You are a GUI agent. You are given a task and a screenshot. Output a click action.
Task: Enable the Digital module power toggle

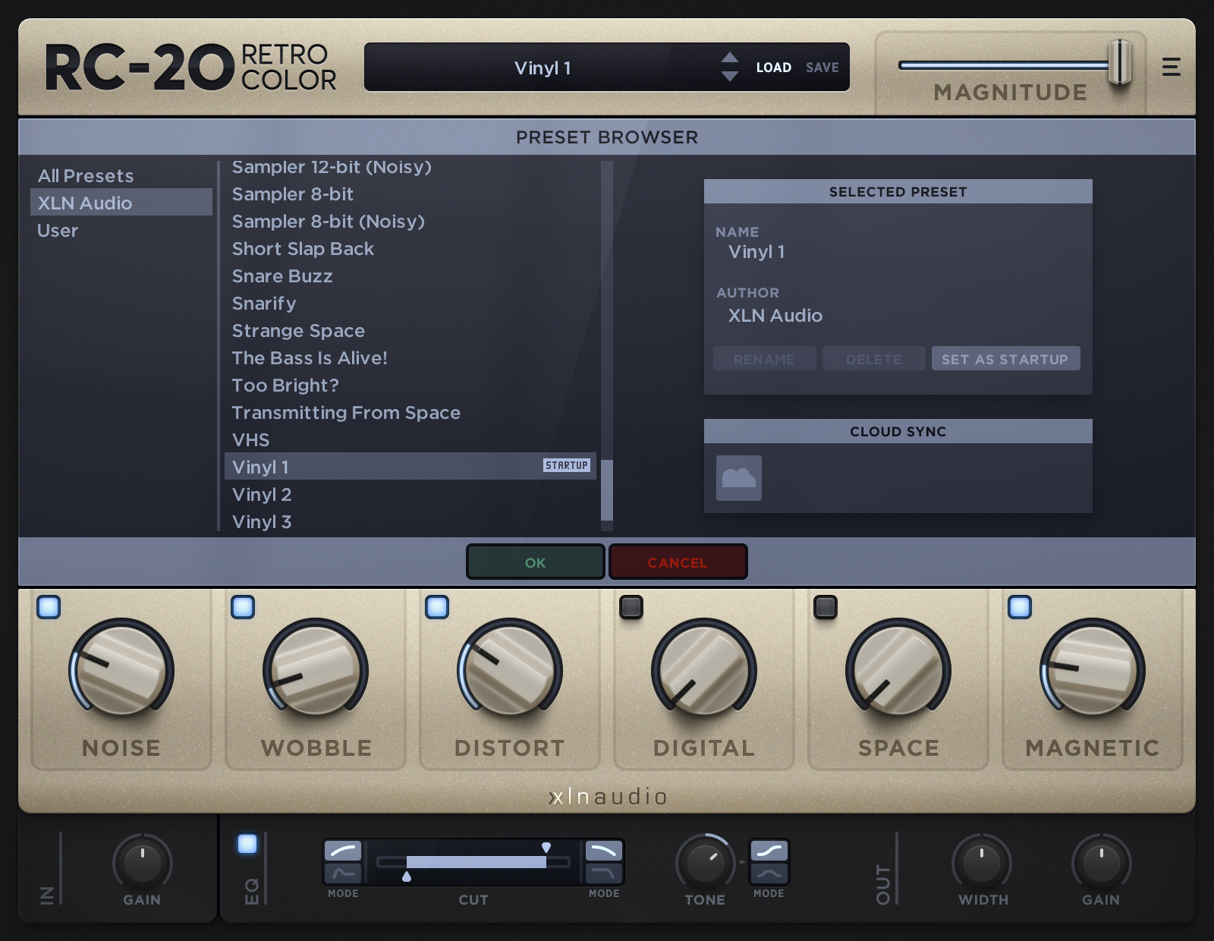(x=631, y=607)
